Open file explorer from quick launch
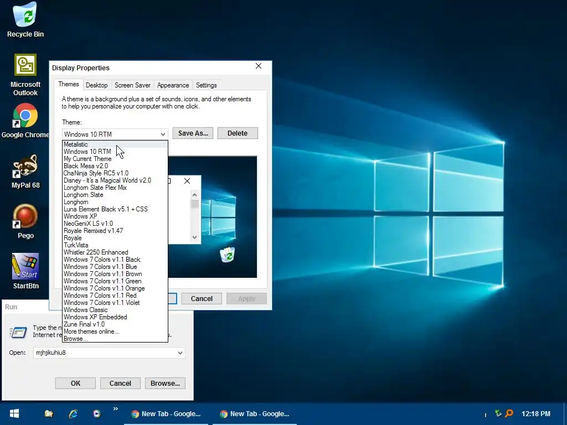567x425 pixels. 49,414
